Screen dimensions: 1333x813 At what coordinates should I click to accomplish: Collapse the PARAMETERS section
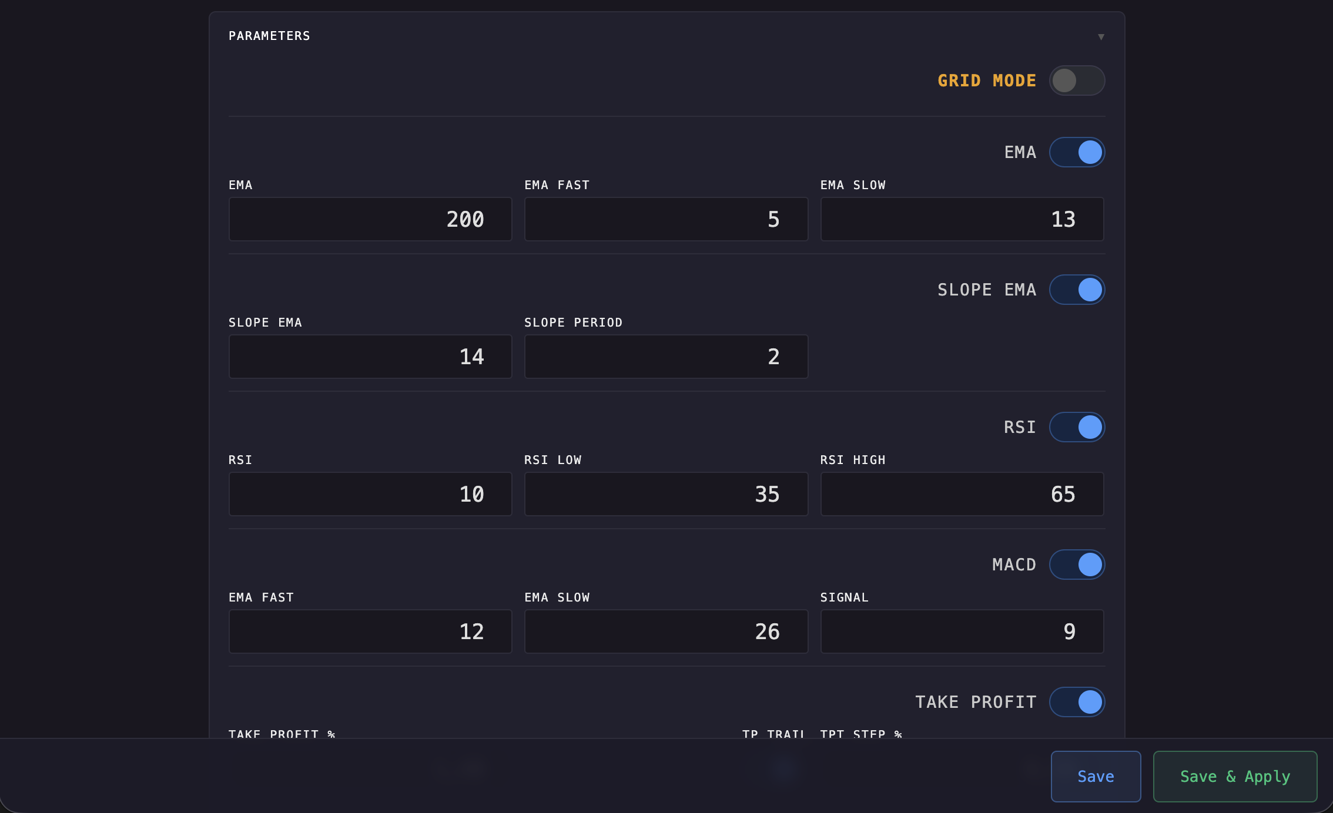click(x=1101, y=36)
